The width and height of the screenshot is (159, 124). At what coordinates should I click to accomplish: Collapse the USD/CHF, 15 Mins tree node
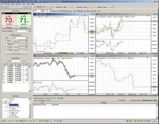pos(6,107)
